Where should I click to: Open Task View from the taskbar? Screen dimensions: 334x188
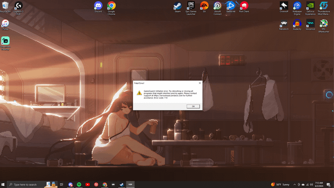click(x=62, y=184)
